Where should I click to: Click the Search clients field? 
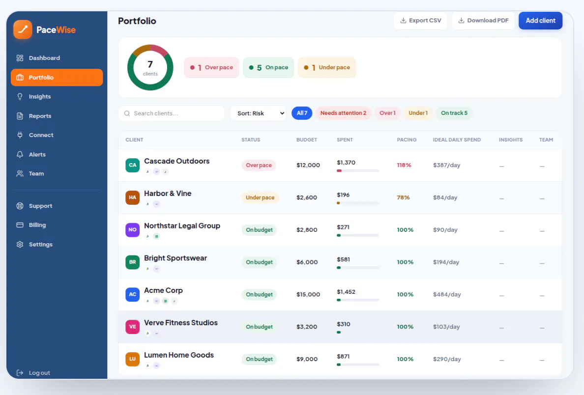[x=172, y=113]
